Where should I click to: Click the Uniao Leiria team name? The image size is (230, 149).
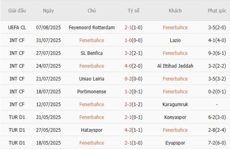point(92,79)
